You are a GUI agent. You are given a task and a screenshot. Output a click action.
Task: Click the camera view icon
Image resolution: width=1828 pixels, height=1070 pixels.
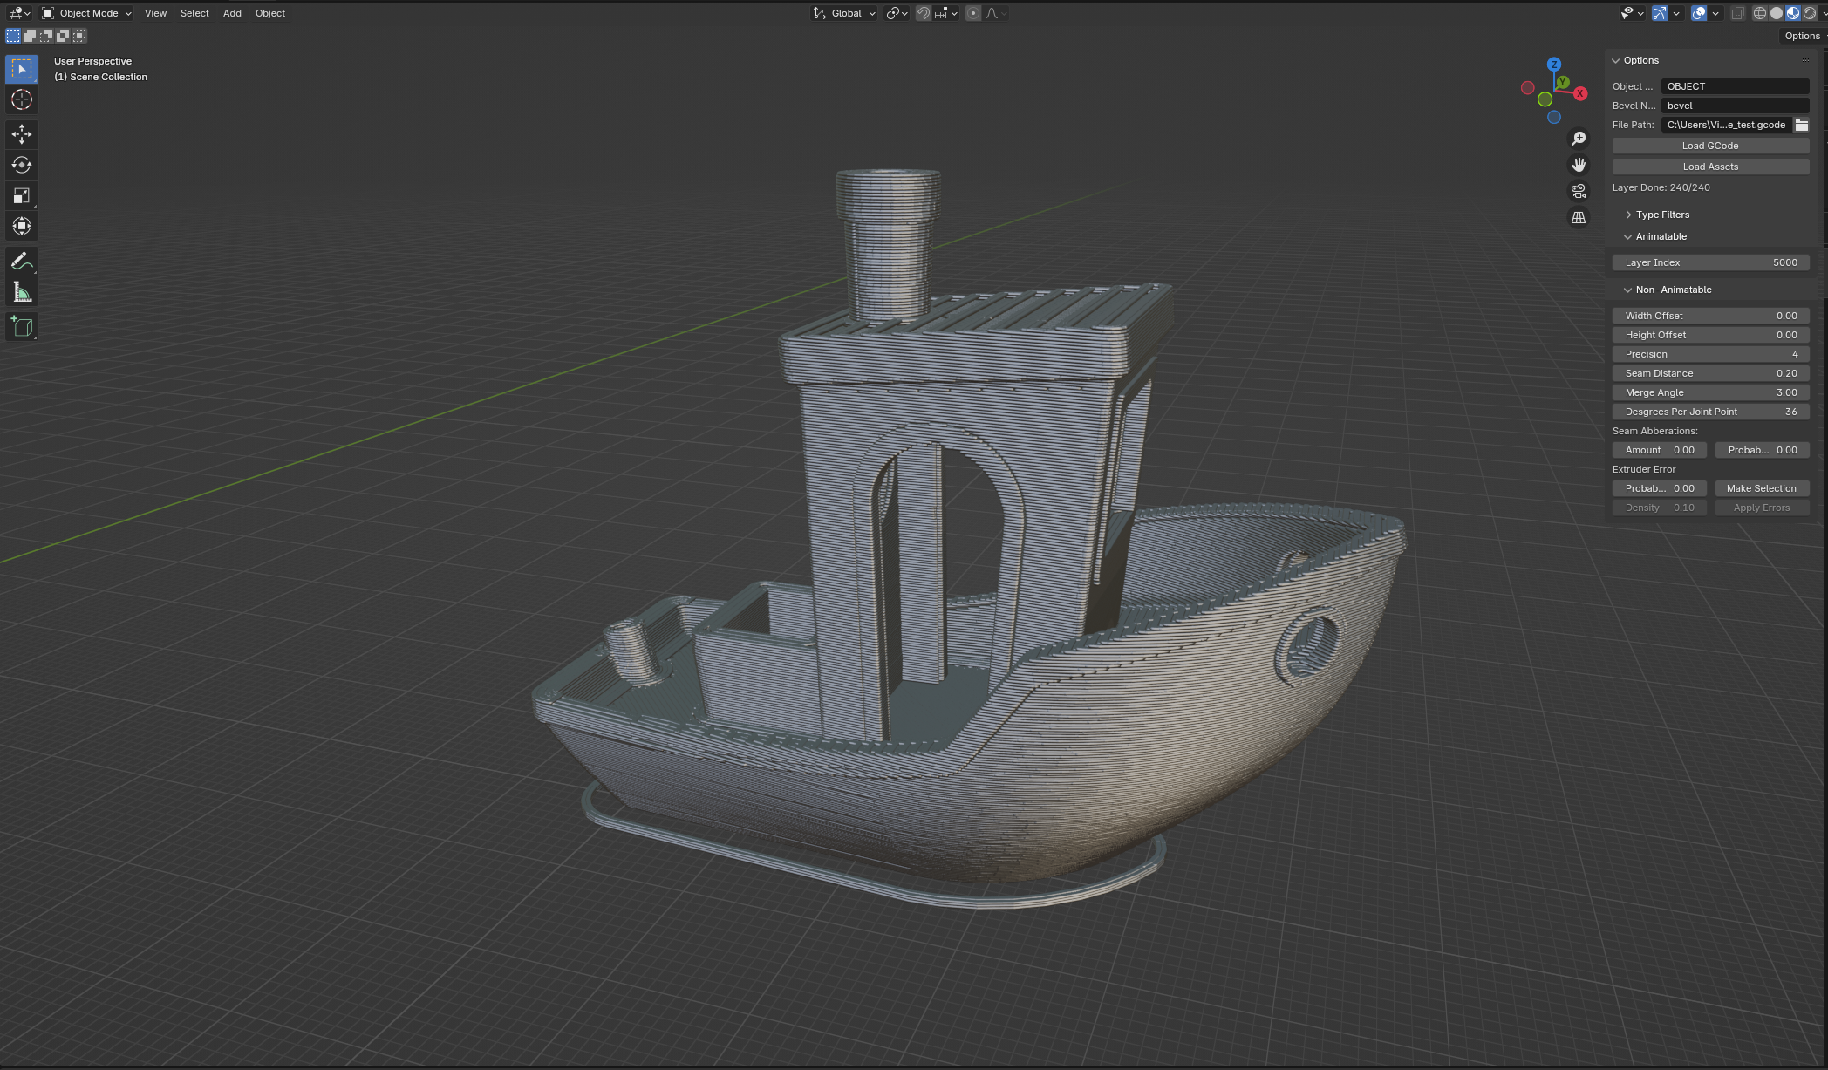tap(1579, 191)
